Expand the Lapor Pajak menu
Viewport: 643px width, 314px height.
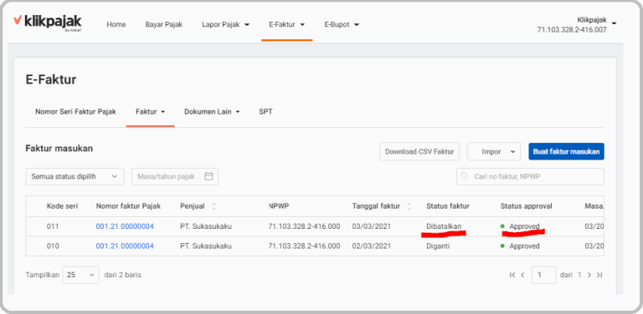point(225,24)
